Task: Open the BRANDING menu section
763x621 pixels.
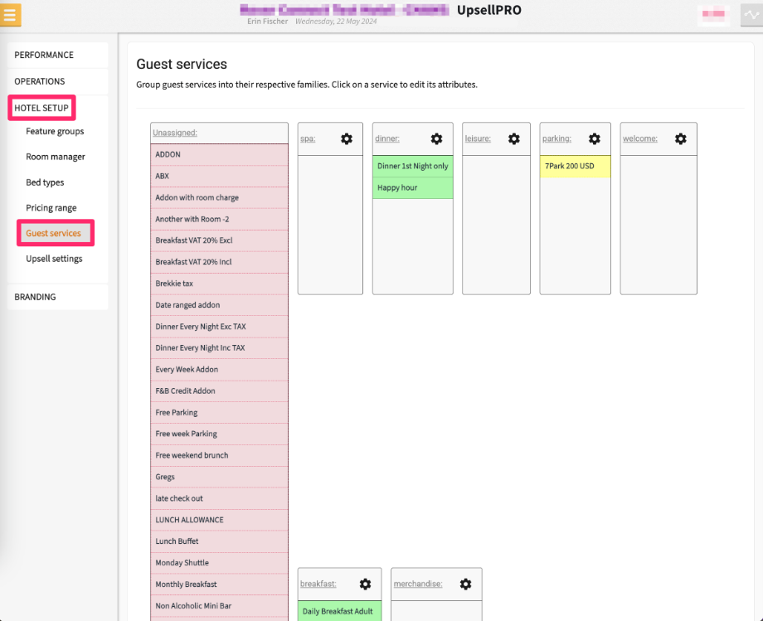Action: 58,297
